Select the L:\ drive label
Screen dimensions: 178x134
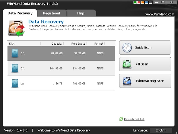(x=22, y=84)
